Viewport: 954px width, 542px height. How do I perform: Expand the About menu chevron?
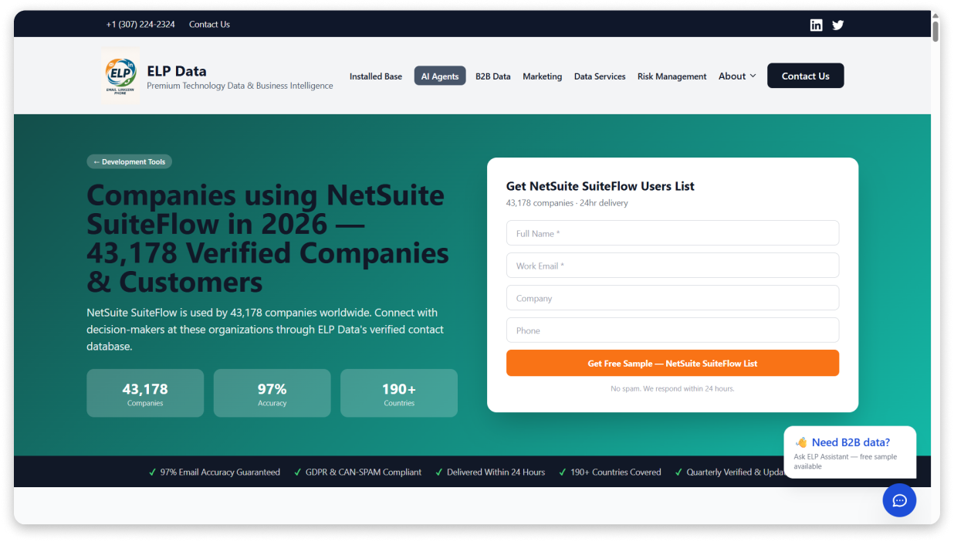753,76
